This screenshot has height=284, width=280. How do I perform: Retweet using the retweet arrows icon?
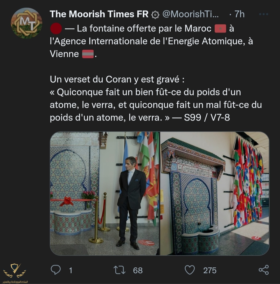tap(120, 270)
